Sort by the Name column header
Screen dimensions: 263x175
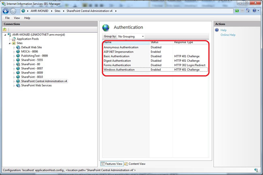tap(126, 42)
